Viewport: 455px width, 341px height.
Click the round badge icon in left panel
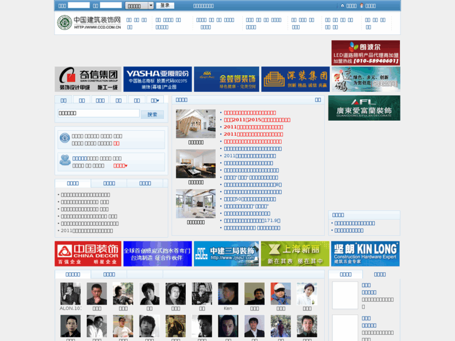[x=64, y=138]
